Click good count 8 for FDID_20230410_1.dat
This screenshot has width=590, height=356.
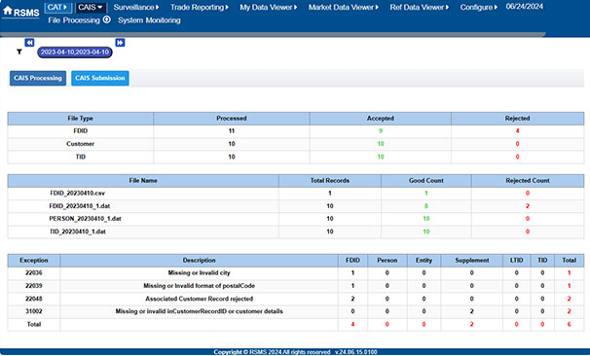[x=425, y=206]
